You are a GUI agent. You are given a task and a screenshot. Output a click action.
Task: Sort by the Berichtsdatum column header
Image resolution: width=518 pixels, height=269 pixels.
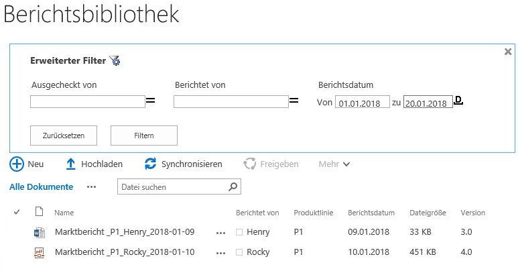point(371,213)
